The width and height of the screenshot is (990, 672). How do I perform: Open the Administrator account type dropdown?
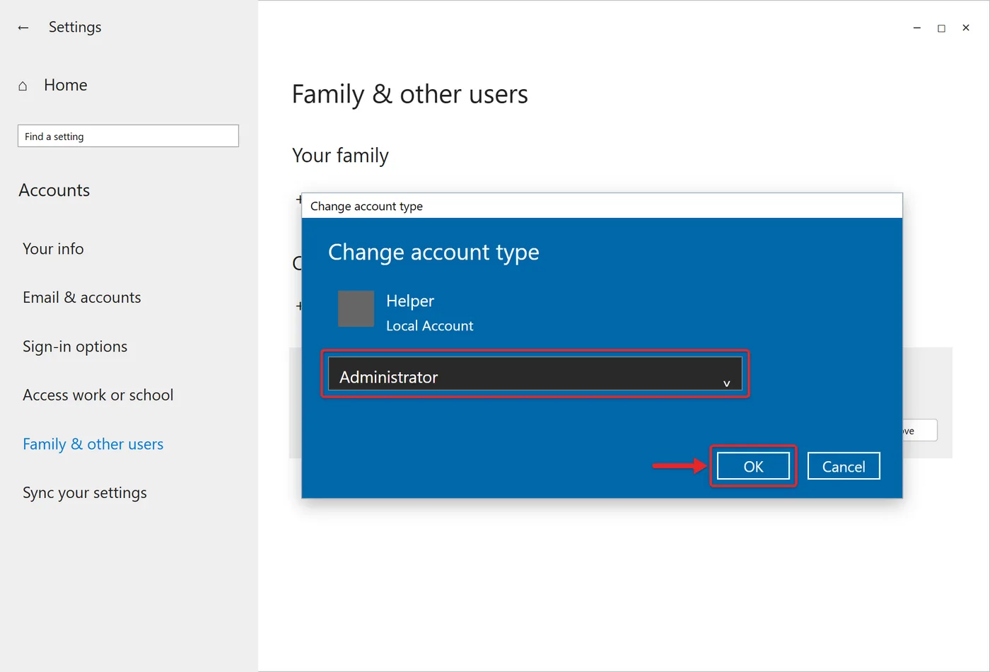pyautogui.click(x=535, y=373)
